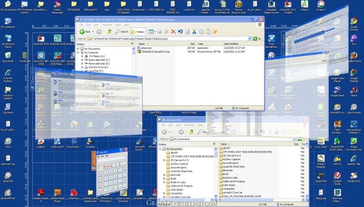Open the Google Chrome desktop icon

point(354,24)
